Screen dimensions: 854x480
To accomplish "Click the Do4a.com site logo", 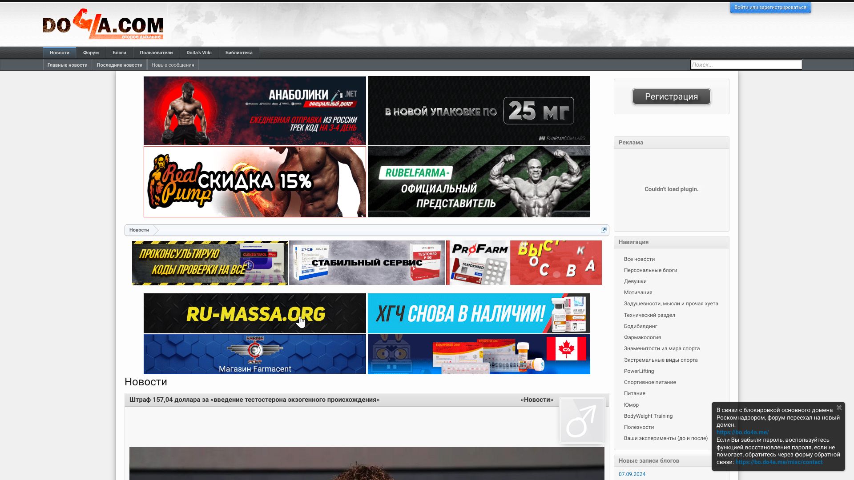I will 103,24.
